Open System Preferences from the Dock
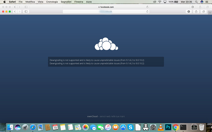Viewport: 212px width, 132px height. click(x=153, y=127)
